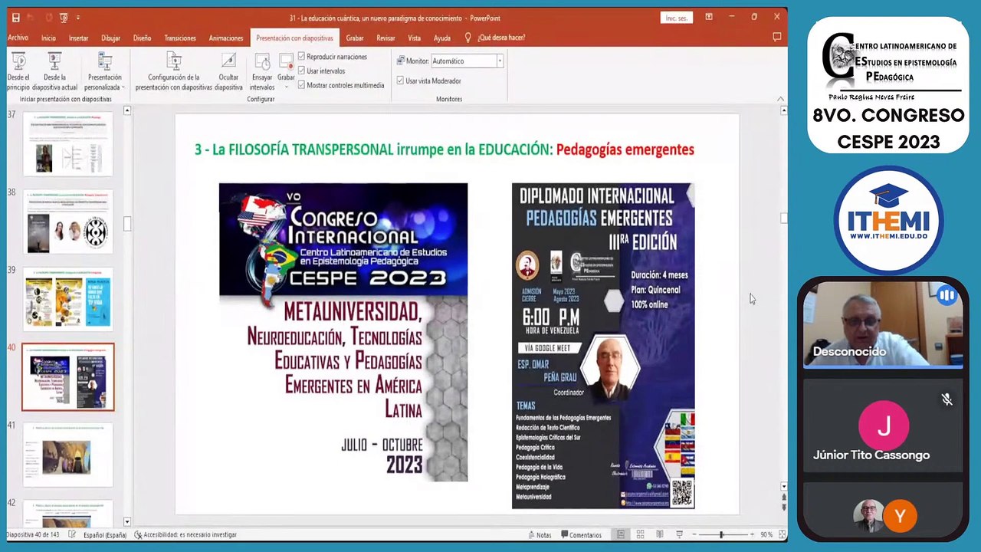Select slide 40 thumbnail

click(x=67, y=377)
